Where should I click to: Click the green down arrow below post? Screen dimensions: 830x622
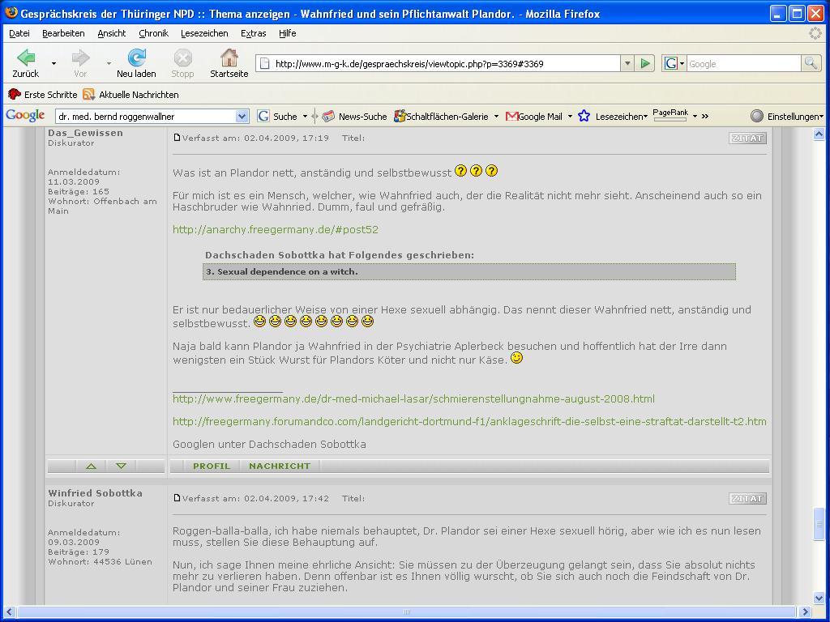121,466
